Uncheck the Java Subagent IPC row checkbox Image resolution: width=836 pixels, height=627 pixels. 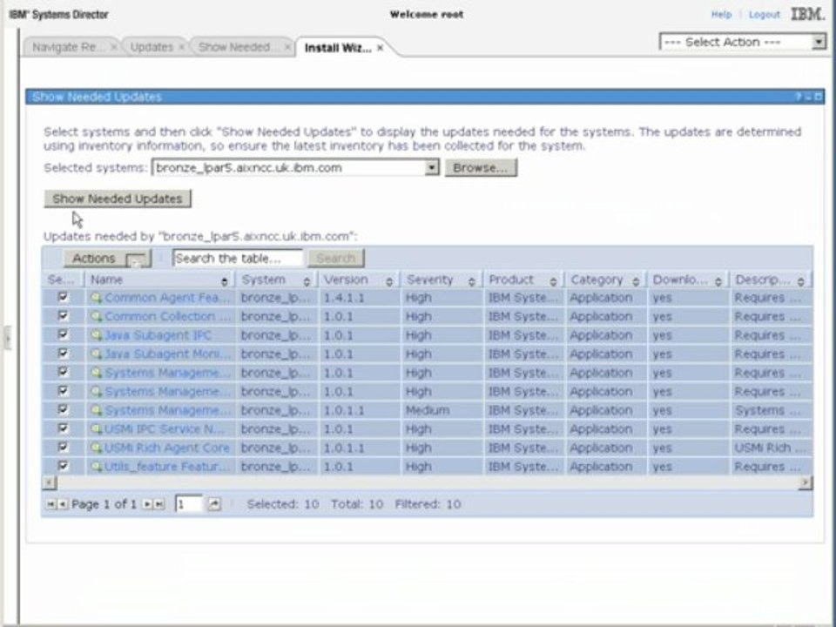(63, 334)
